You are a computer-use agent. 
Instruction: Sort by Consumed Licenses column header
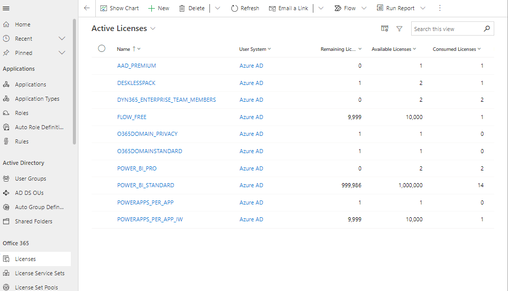[x=454, y=49]
